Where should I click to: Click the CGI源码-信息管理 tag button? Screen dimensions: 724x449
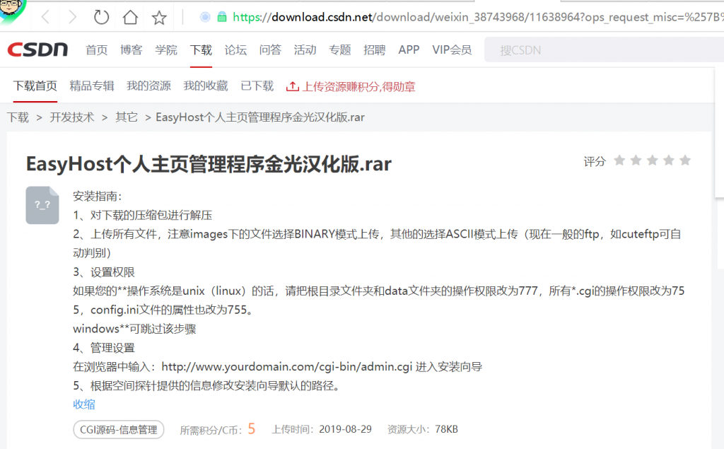point(119,430)
